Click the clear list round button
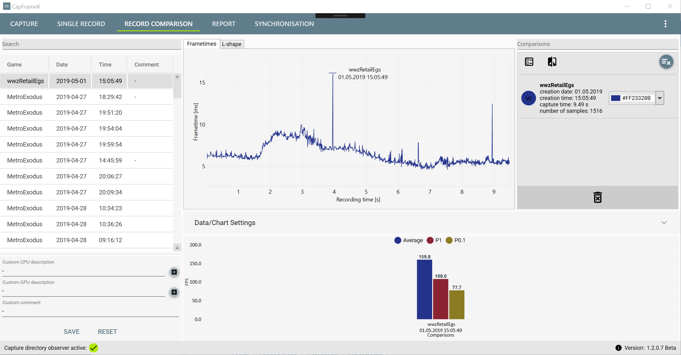Screen dimensions: 681x355 (666, 62)
